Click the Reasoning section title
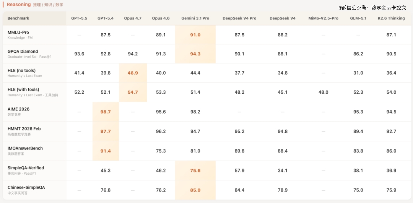 point(19,5)
